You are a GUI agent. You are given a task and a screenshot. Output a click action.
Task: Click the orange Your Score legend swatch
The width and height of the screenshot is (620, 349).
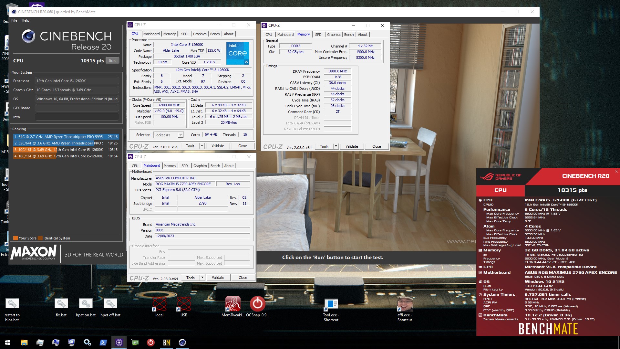tap(15, 238)
